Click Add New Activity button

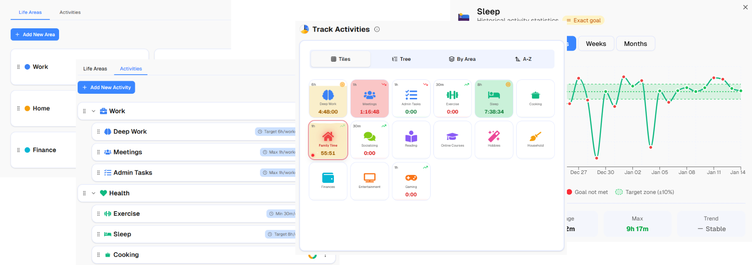pos(106,87)
